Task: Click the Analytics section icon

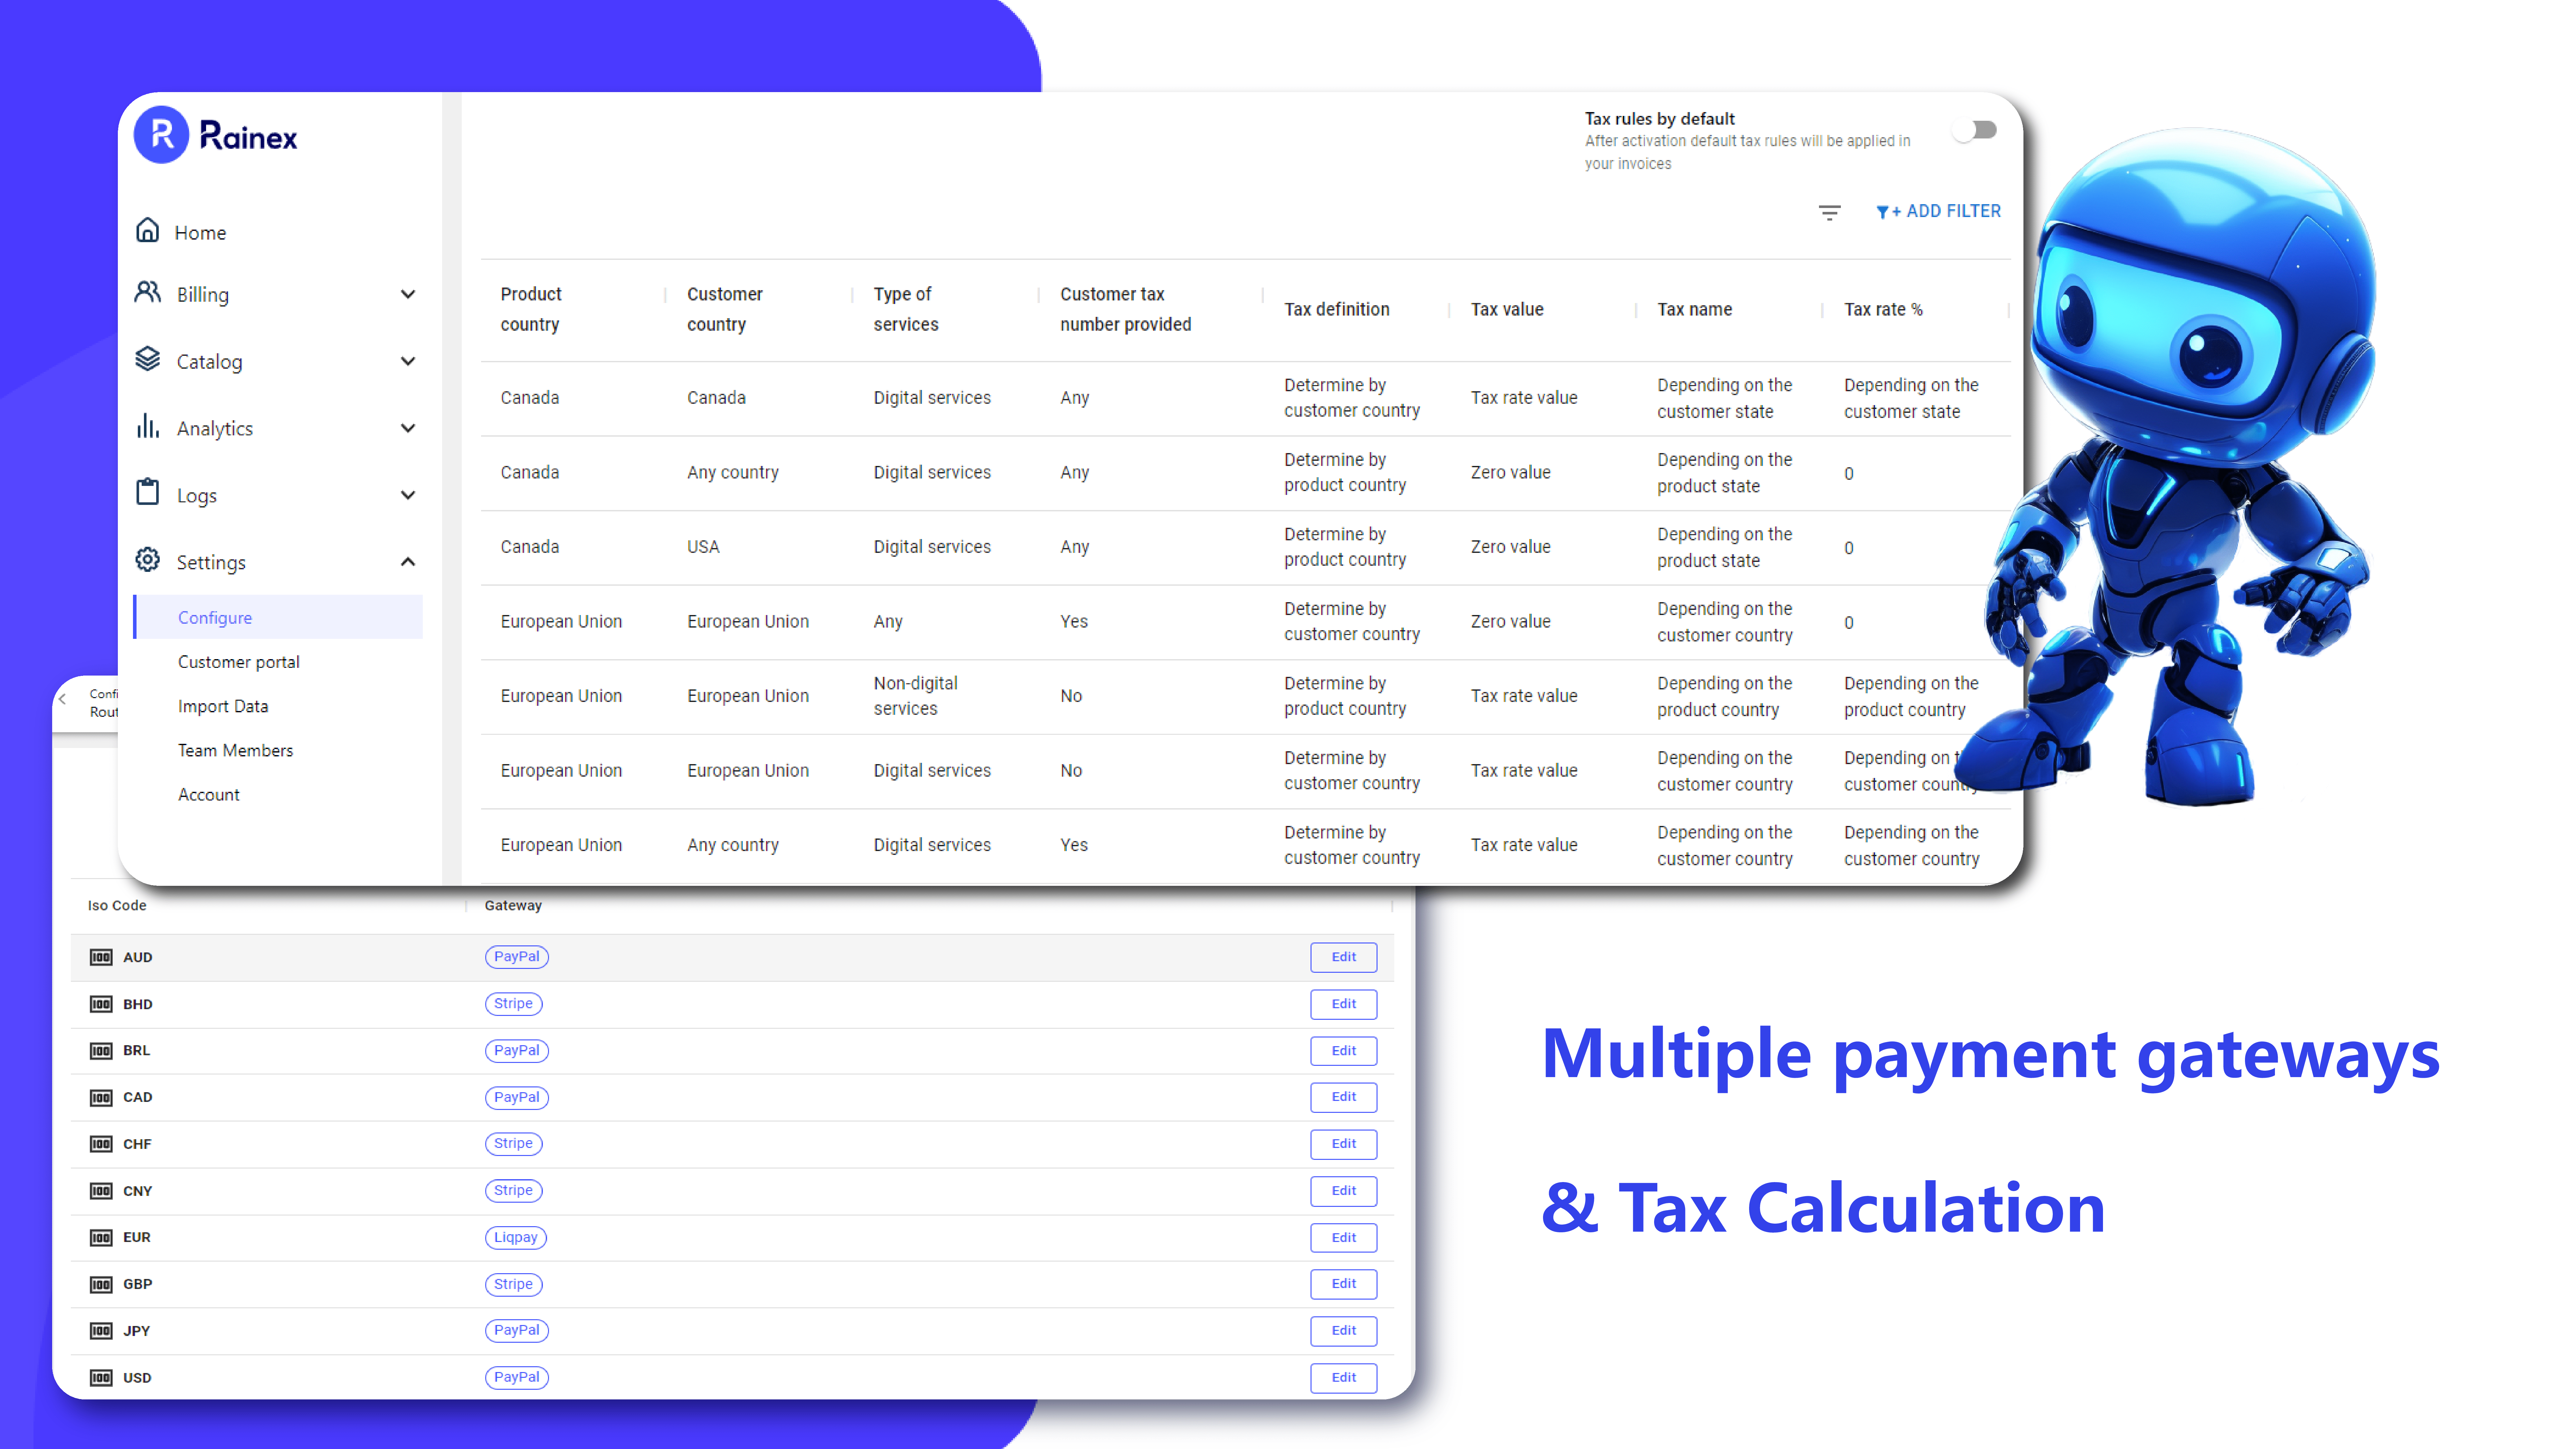Action: tap(149, 428)
